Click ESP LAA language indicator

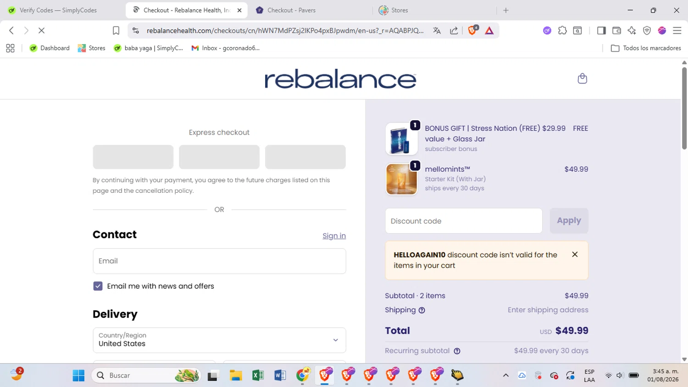589,376
